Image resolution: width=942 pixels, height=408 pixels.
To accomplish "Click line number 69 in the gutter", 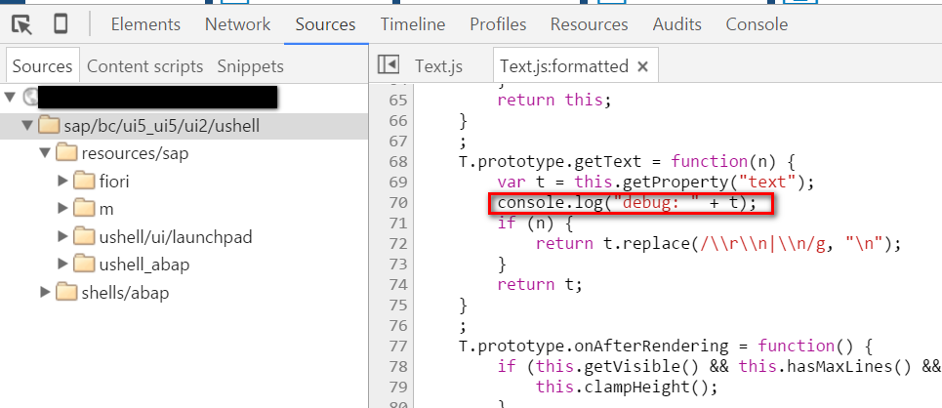I will click(x=397, y=183).
